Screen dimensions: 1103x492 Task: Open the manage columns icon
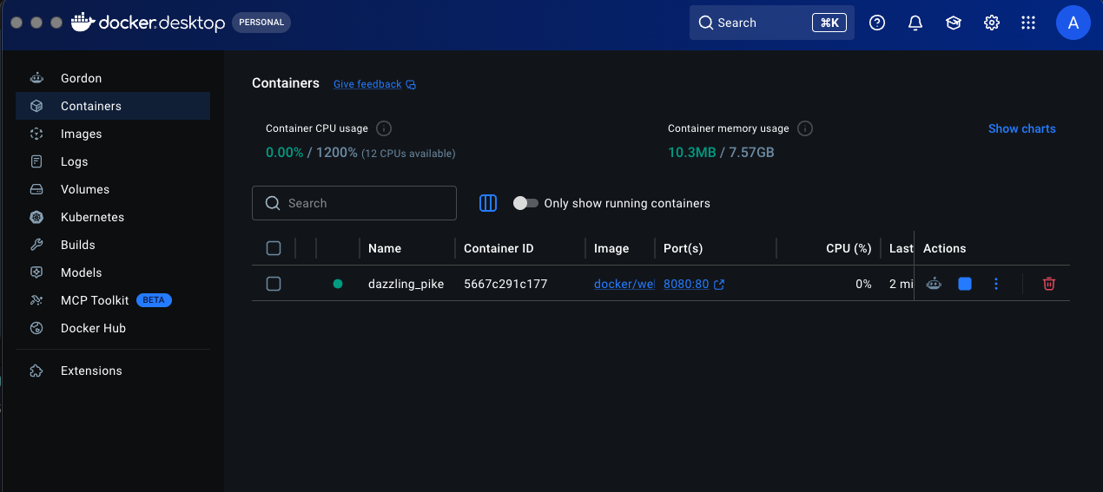pos(488,203)
